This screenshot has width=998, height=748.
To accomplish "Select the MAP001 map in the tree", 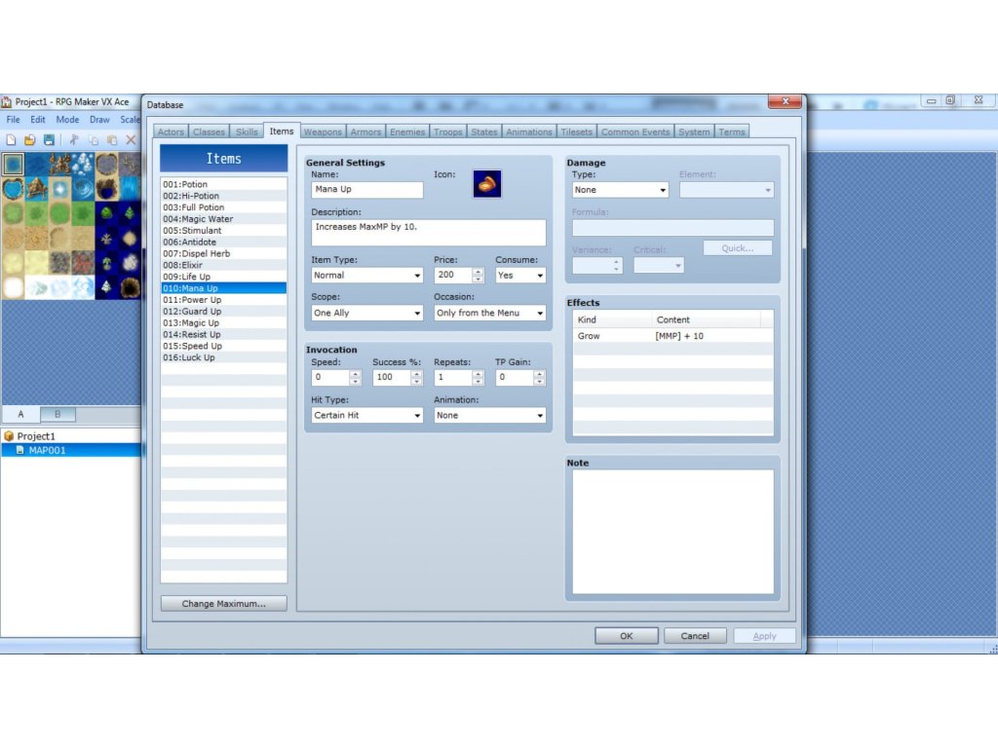I will (47, 450).
